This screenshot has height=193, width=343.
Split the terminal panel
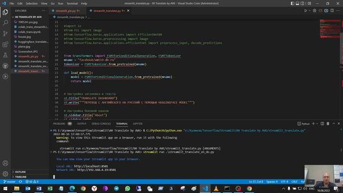tap(322, 124)
